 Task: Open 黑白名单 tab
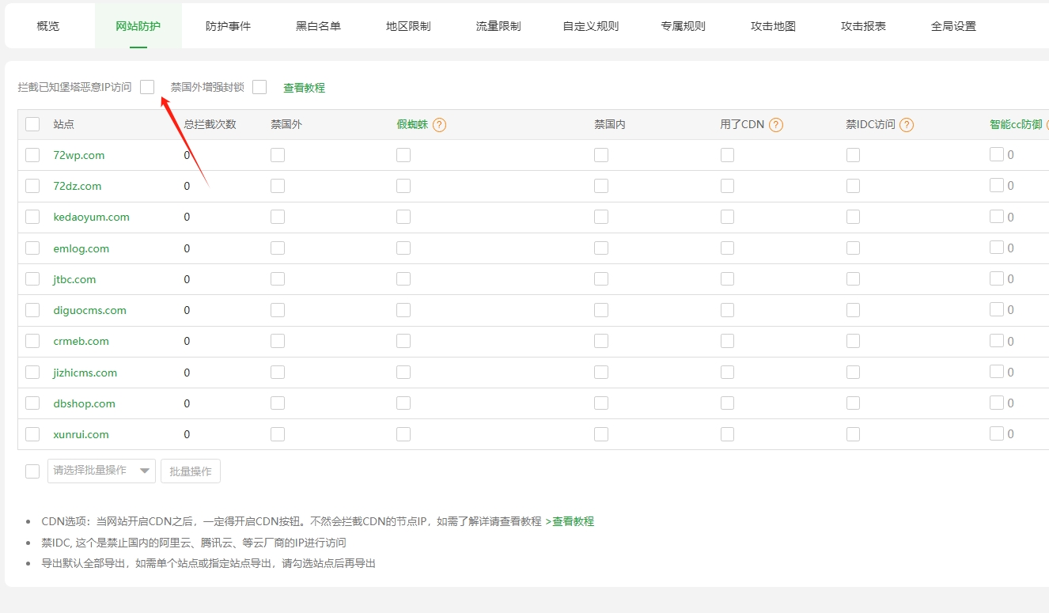pyautogui.click(x=318, y=26)
